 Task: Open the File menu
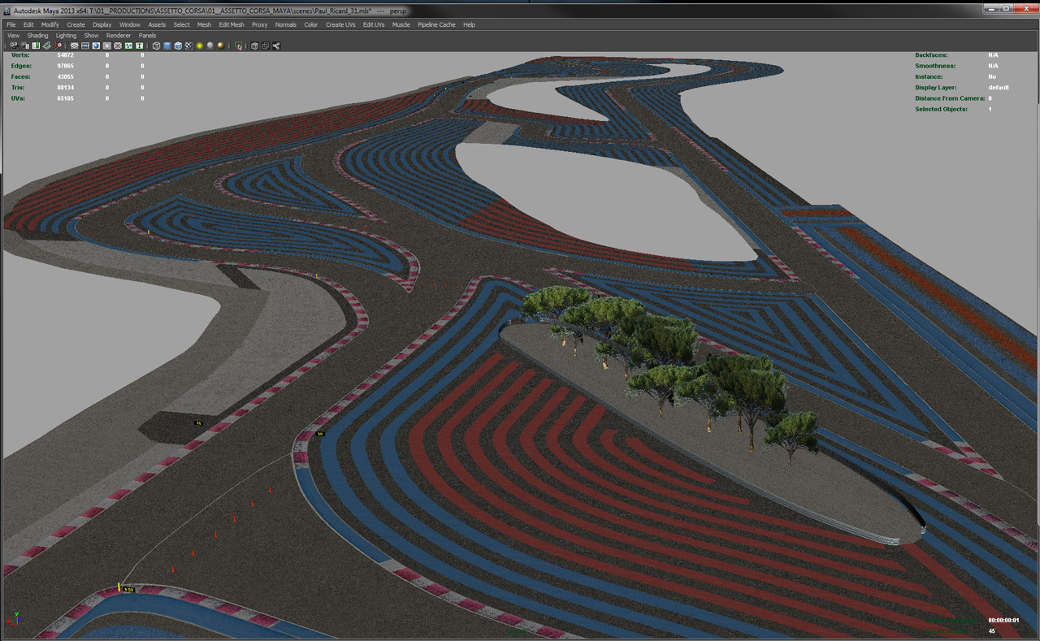click(x=11, y=25)
